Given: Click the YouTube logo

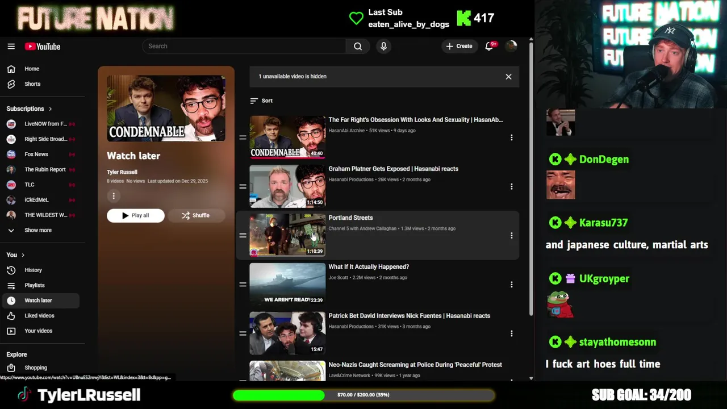Looking at the screenshot, I should pyautogui.click(x=43, y=47).
